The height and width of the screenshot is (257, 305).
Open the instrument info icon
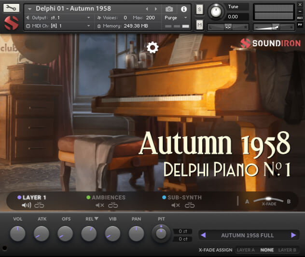coord(184,9)
